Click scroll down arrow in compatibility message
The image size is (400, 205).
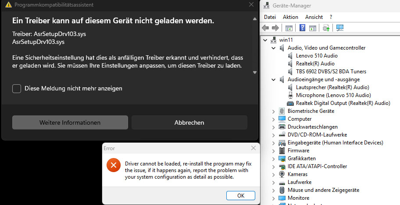point(254,72)
